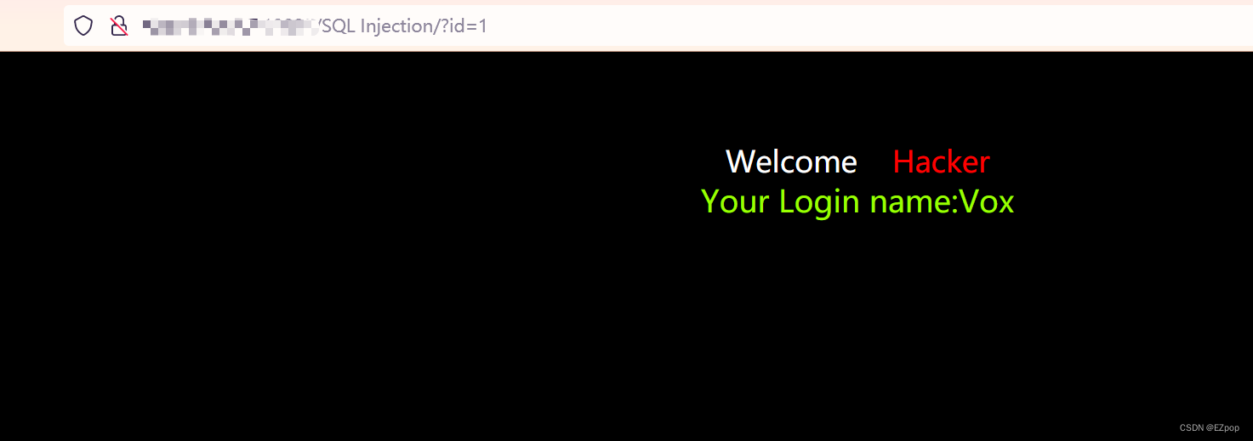Open the tracking protection shield icon
Screen dimensions: 1253x441
(83, 26)
